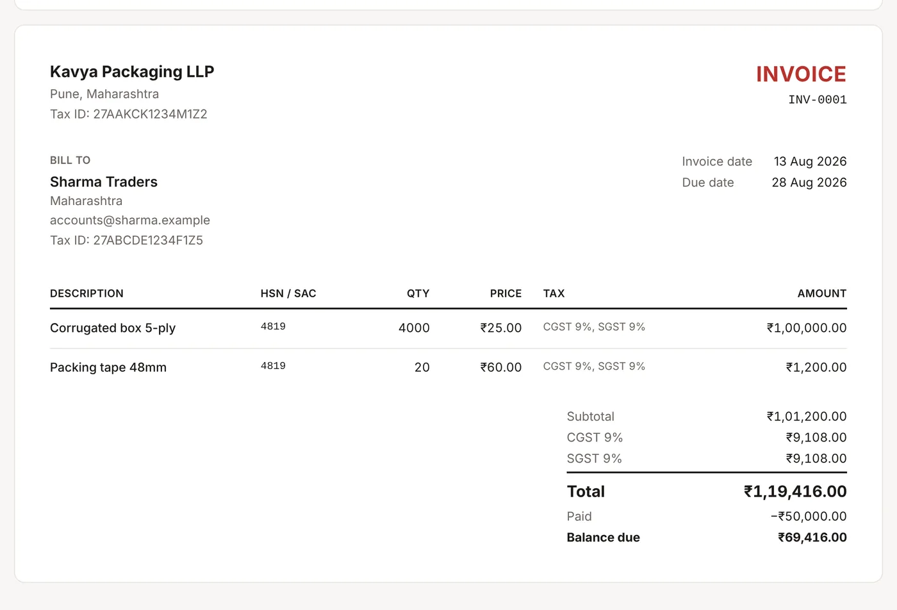Screen dimensions: 897x610
Task: Click the AMOUNT column header
Action: click(822, 293)
